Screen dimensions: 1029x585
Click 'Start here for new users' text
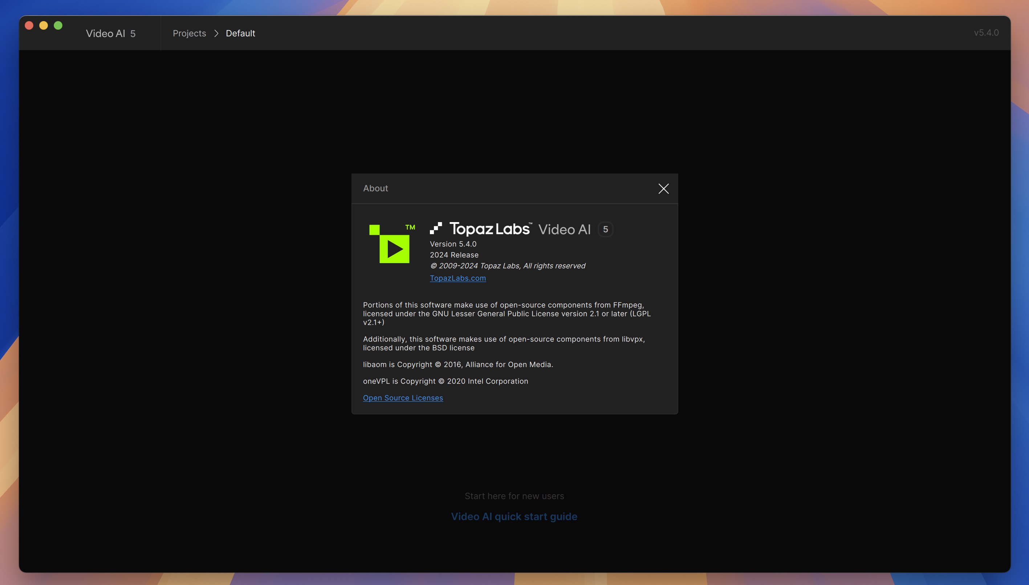514,496
